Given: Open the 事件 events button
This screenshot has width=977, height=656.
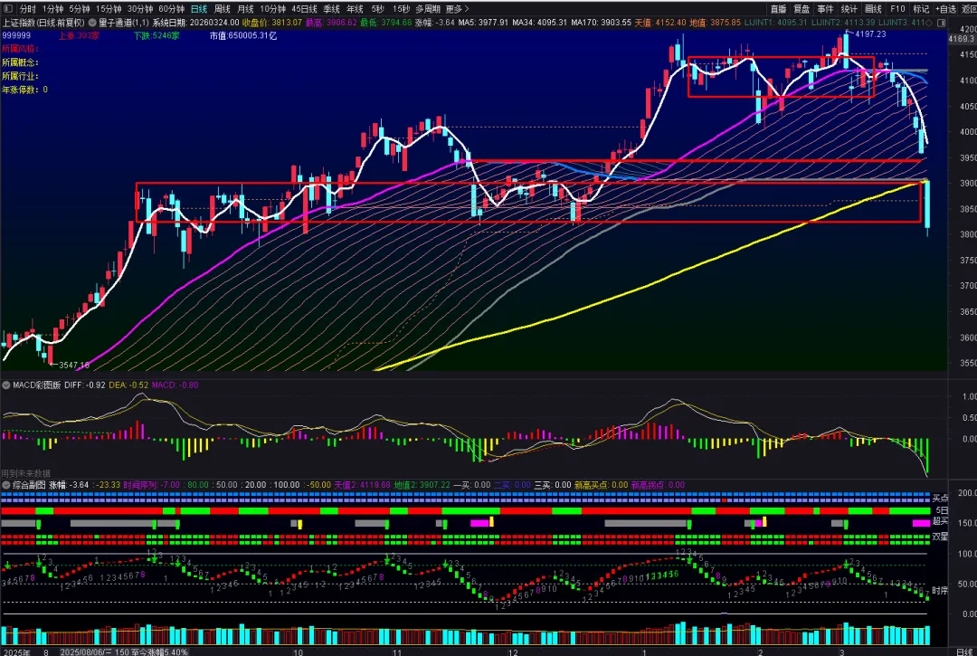Looking at the screenshot, I should 825,9.
